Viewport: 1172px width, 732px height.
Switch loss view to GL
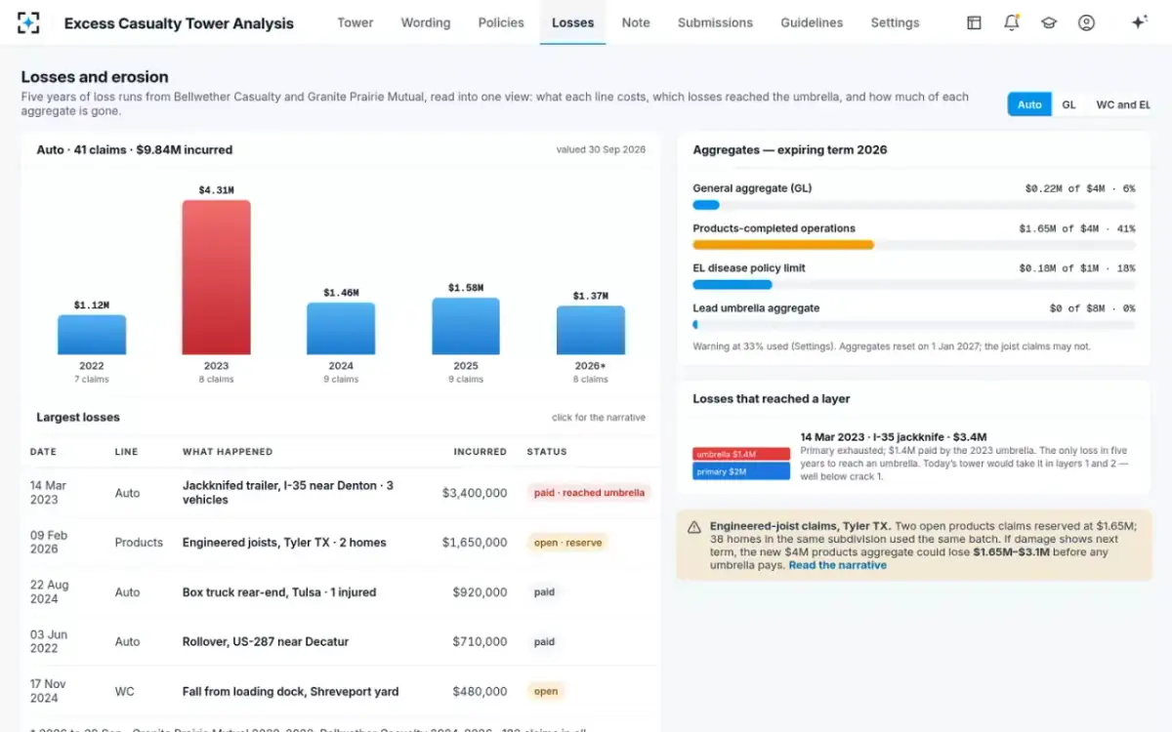point(1069,104)
